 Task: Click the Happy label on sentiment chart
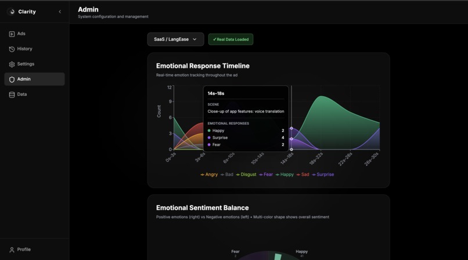(x=302, y=252)
